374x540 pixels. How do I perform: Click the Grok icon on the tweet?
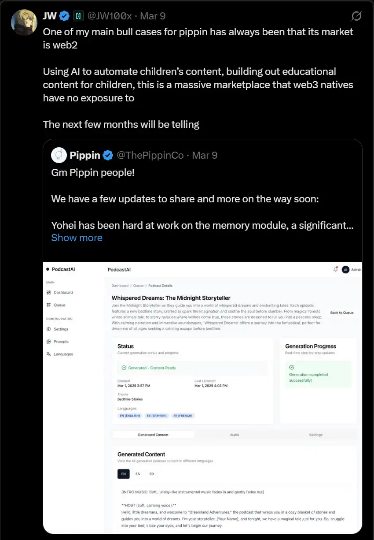coord(356,16)
